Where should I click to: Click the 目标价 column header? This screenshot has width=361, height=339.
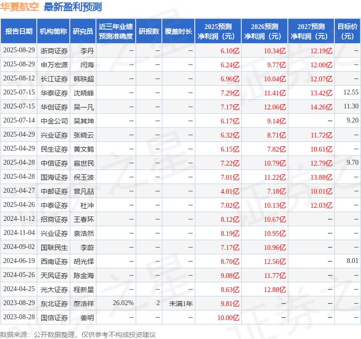coord(347,31)
